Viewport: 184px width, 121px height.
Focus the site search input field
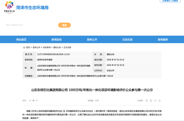pos(31,25)
